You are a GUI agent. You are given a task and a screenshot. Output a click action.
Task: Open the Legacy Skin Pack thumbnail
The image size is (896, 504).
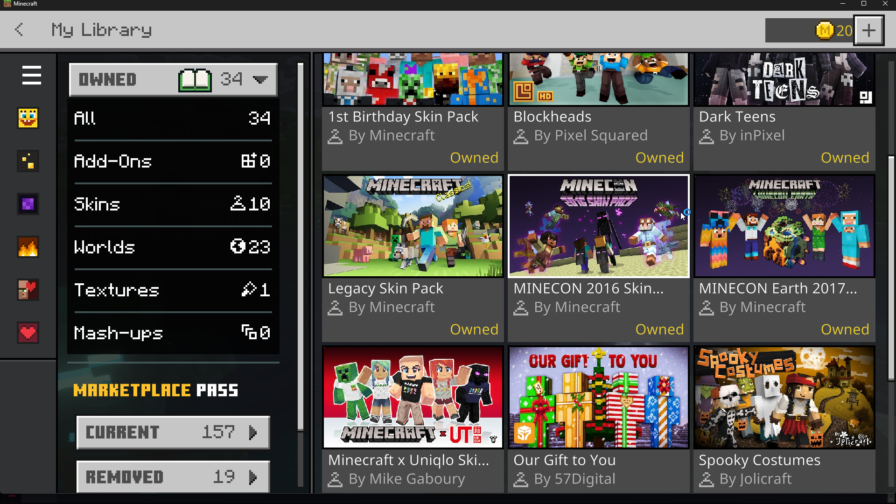413,226
